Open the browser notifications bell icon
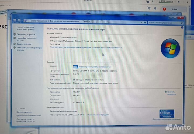Image resolution: width=194 pixels, height=134 pixels. (x=155, y=8)
